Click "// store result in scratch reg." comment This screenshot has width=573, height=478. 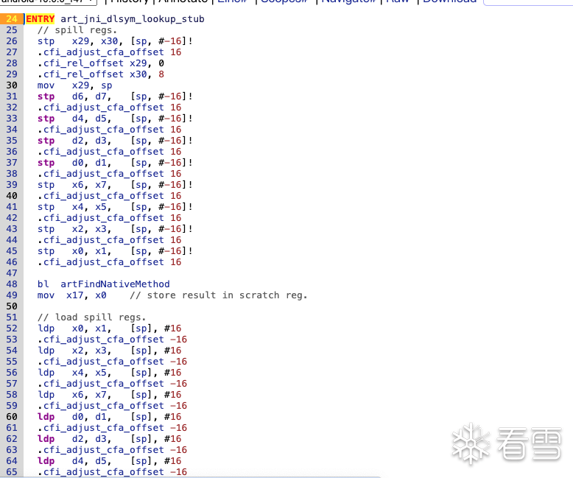[x=219, y=295]
